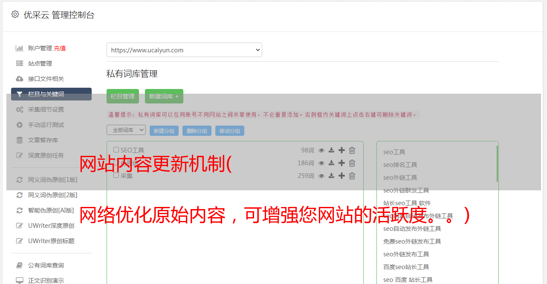This screenshot has height=284, width=547.
Task: Open the 全部词库 group dropdown
Action: pos(126,130)
